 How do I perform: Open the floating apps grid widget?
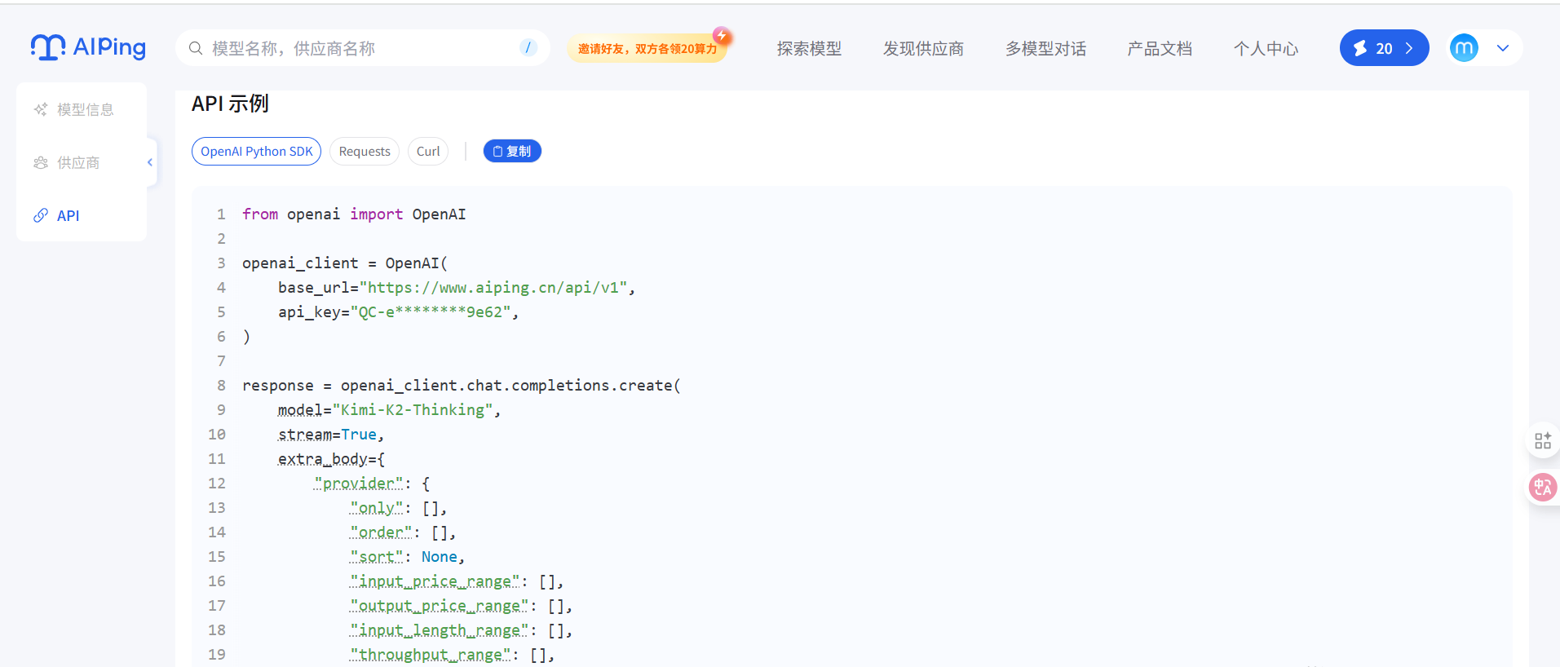click(1542, 441)
